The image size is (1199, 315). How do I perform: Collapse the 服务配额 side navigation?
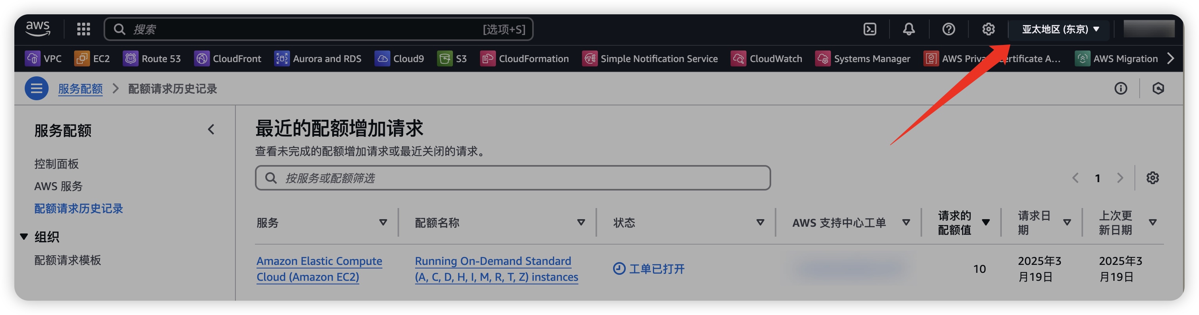click(x=211, y=130)
